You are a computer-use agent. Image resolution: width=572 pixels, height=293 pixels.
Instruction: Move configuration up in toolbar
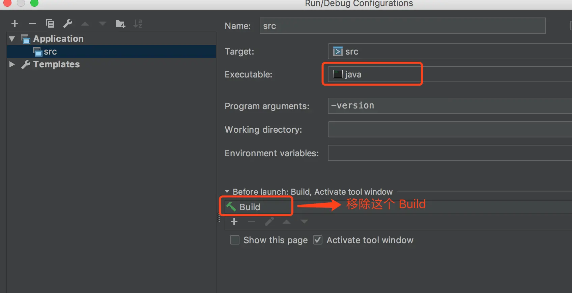[x=85, y=24]
